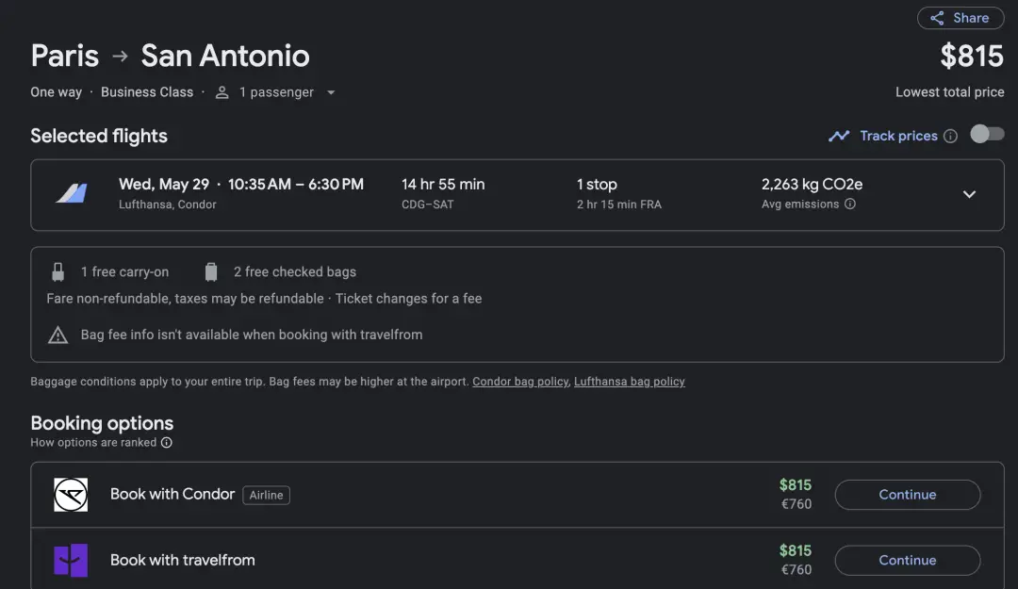This screenshot has height=589, width=1018.
Task: Click the Track prices info icon
Action: click(x=950, y=136)
